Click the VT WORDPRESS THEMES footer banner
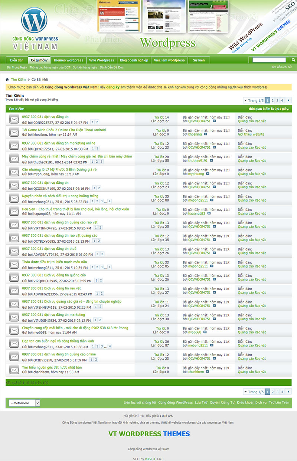This screenshot has width=297, height=461. pyautogui.click(x=149, y=434)
